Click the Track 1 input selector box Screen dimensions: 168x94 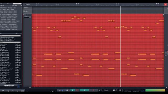coord(26,17)
